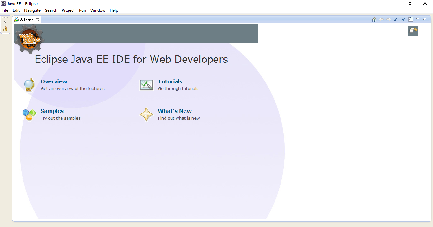Viewport: 433px width, 227px height.
Task: Open the Customize page checklist icon
Action: click(x=411, y=19)
